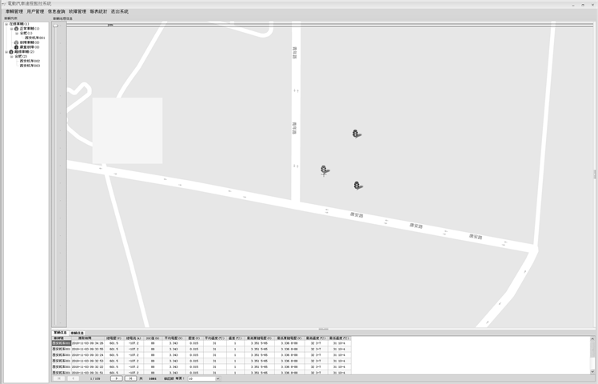
Task: Collapse the 離線車輛 (2) tree node
Action: 6,51
